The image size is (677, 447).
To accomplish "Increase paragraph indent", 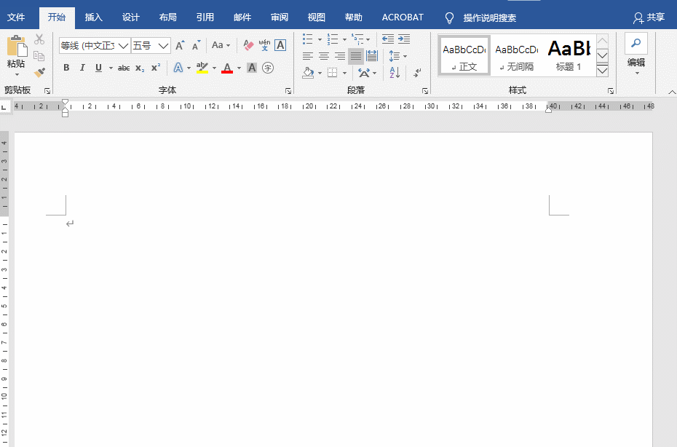I will coord(404,39).
